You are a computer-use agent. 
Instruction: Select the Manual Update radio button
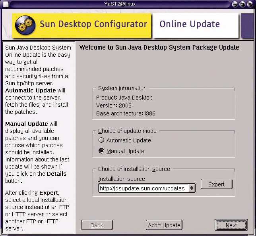(x=101, y=151)
